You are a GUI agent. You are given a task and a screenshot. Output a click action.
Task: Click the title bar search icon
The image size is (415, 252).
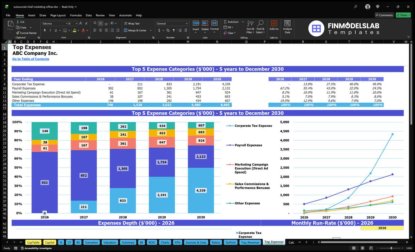(356, 7)
